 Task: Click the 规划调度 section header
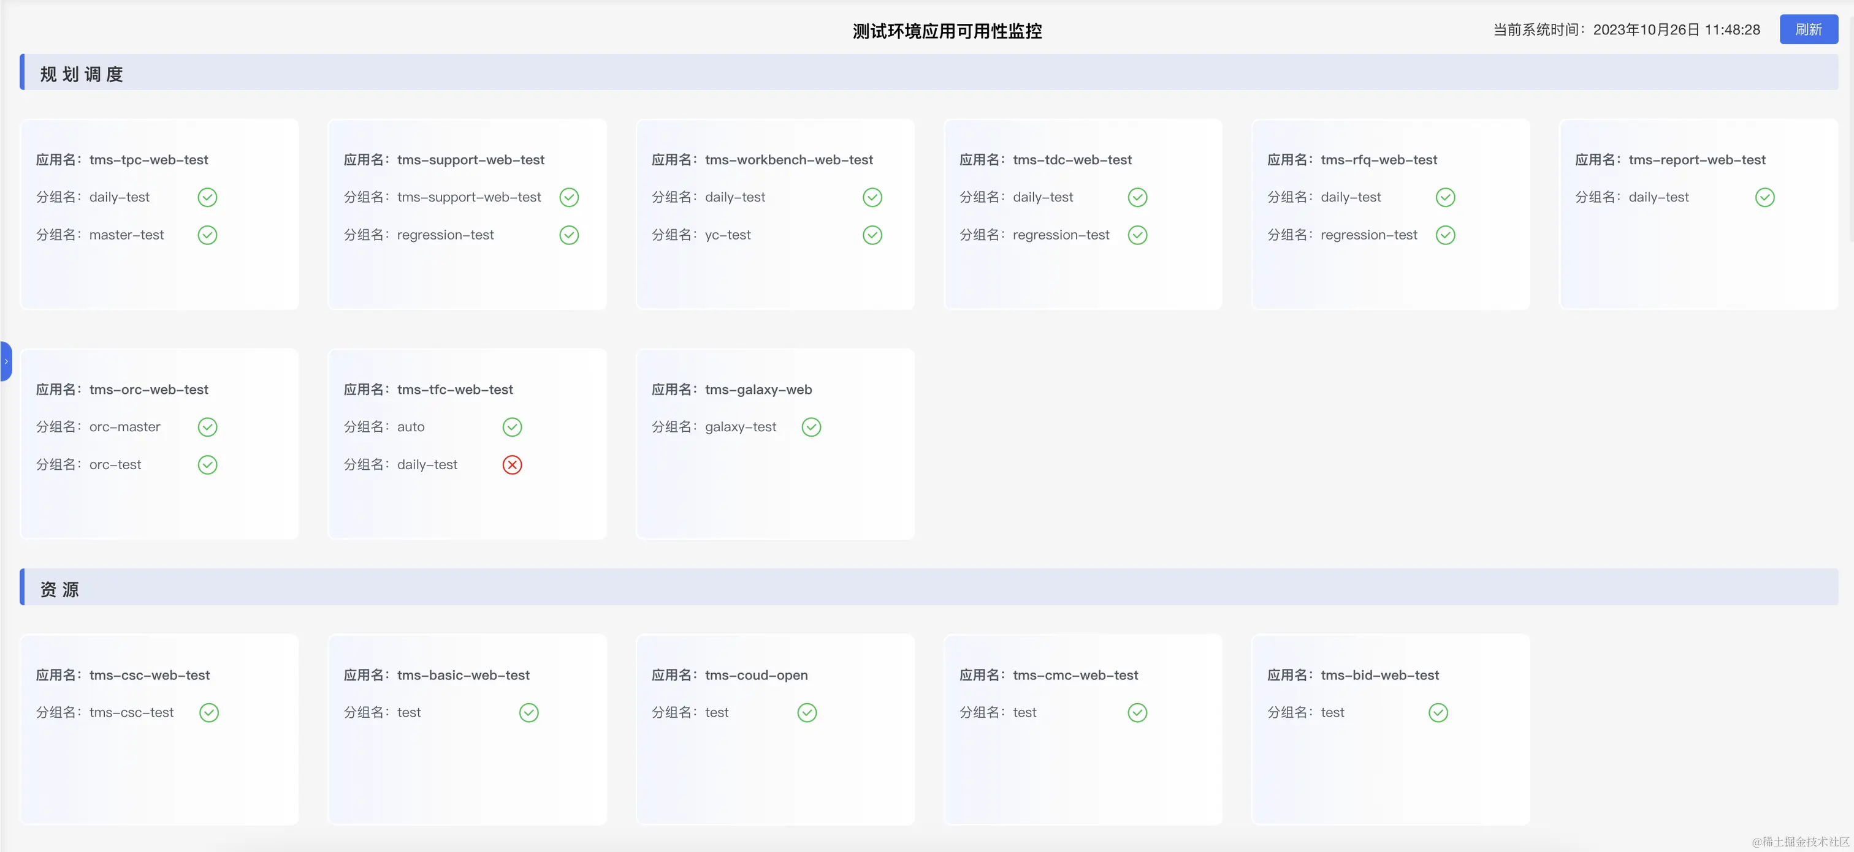click(x=82, y=74)
